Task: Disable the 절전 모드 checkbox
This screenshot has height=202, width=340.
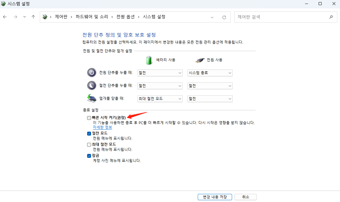Action: [89, 133]
